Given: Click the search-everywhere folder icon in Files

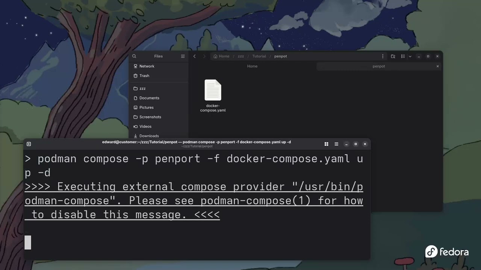Looking at the screenshot, I should 393,56.
